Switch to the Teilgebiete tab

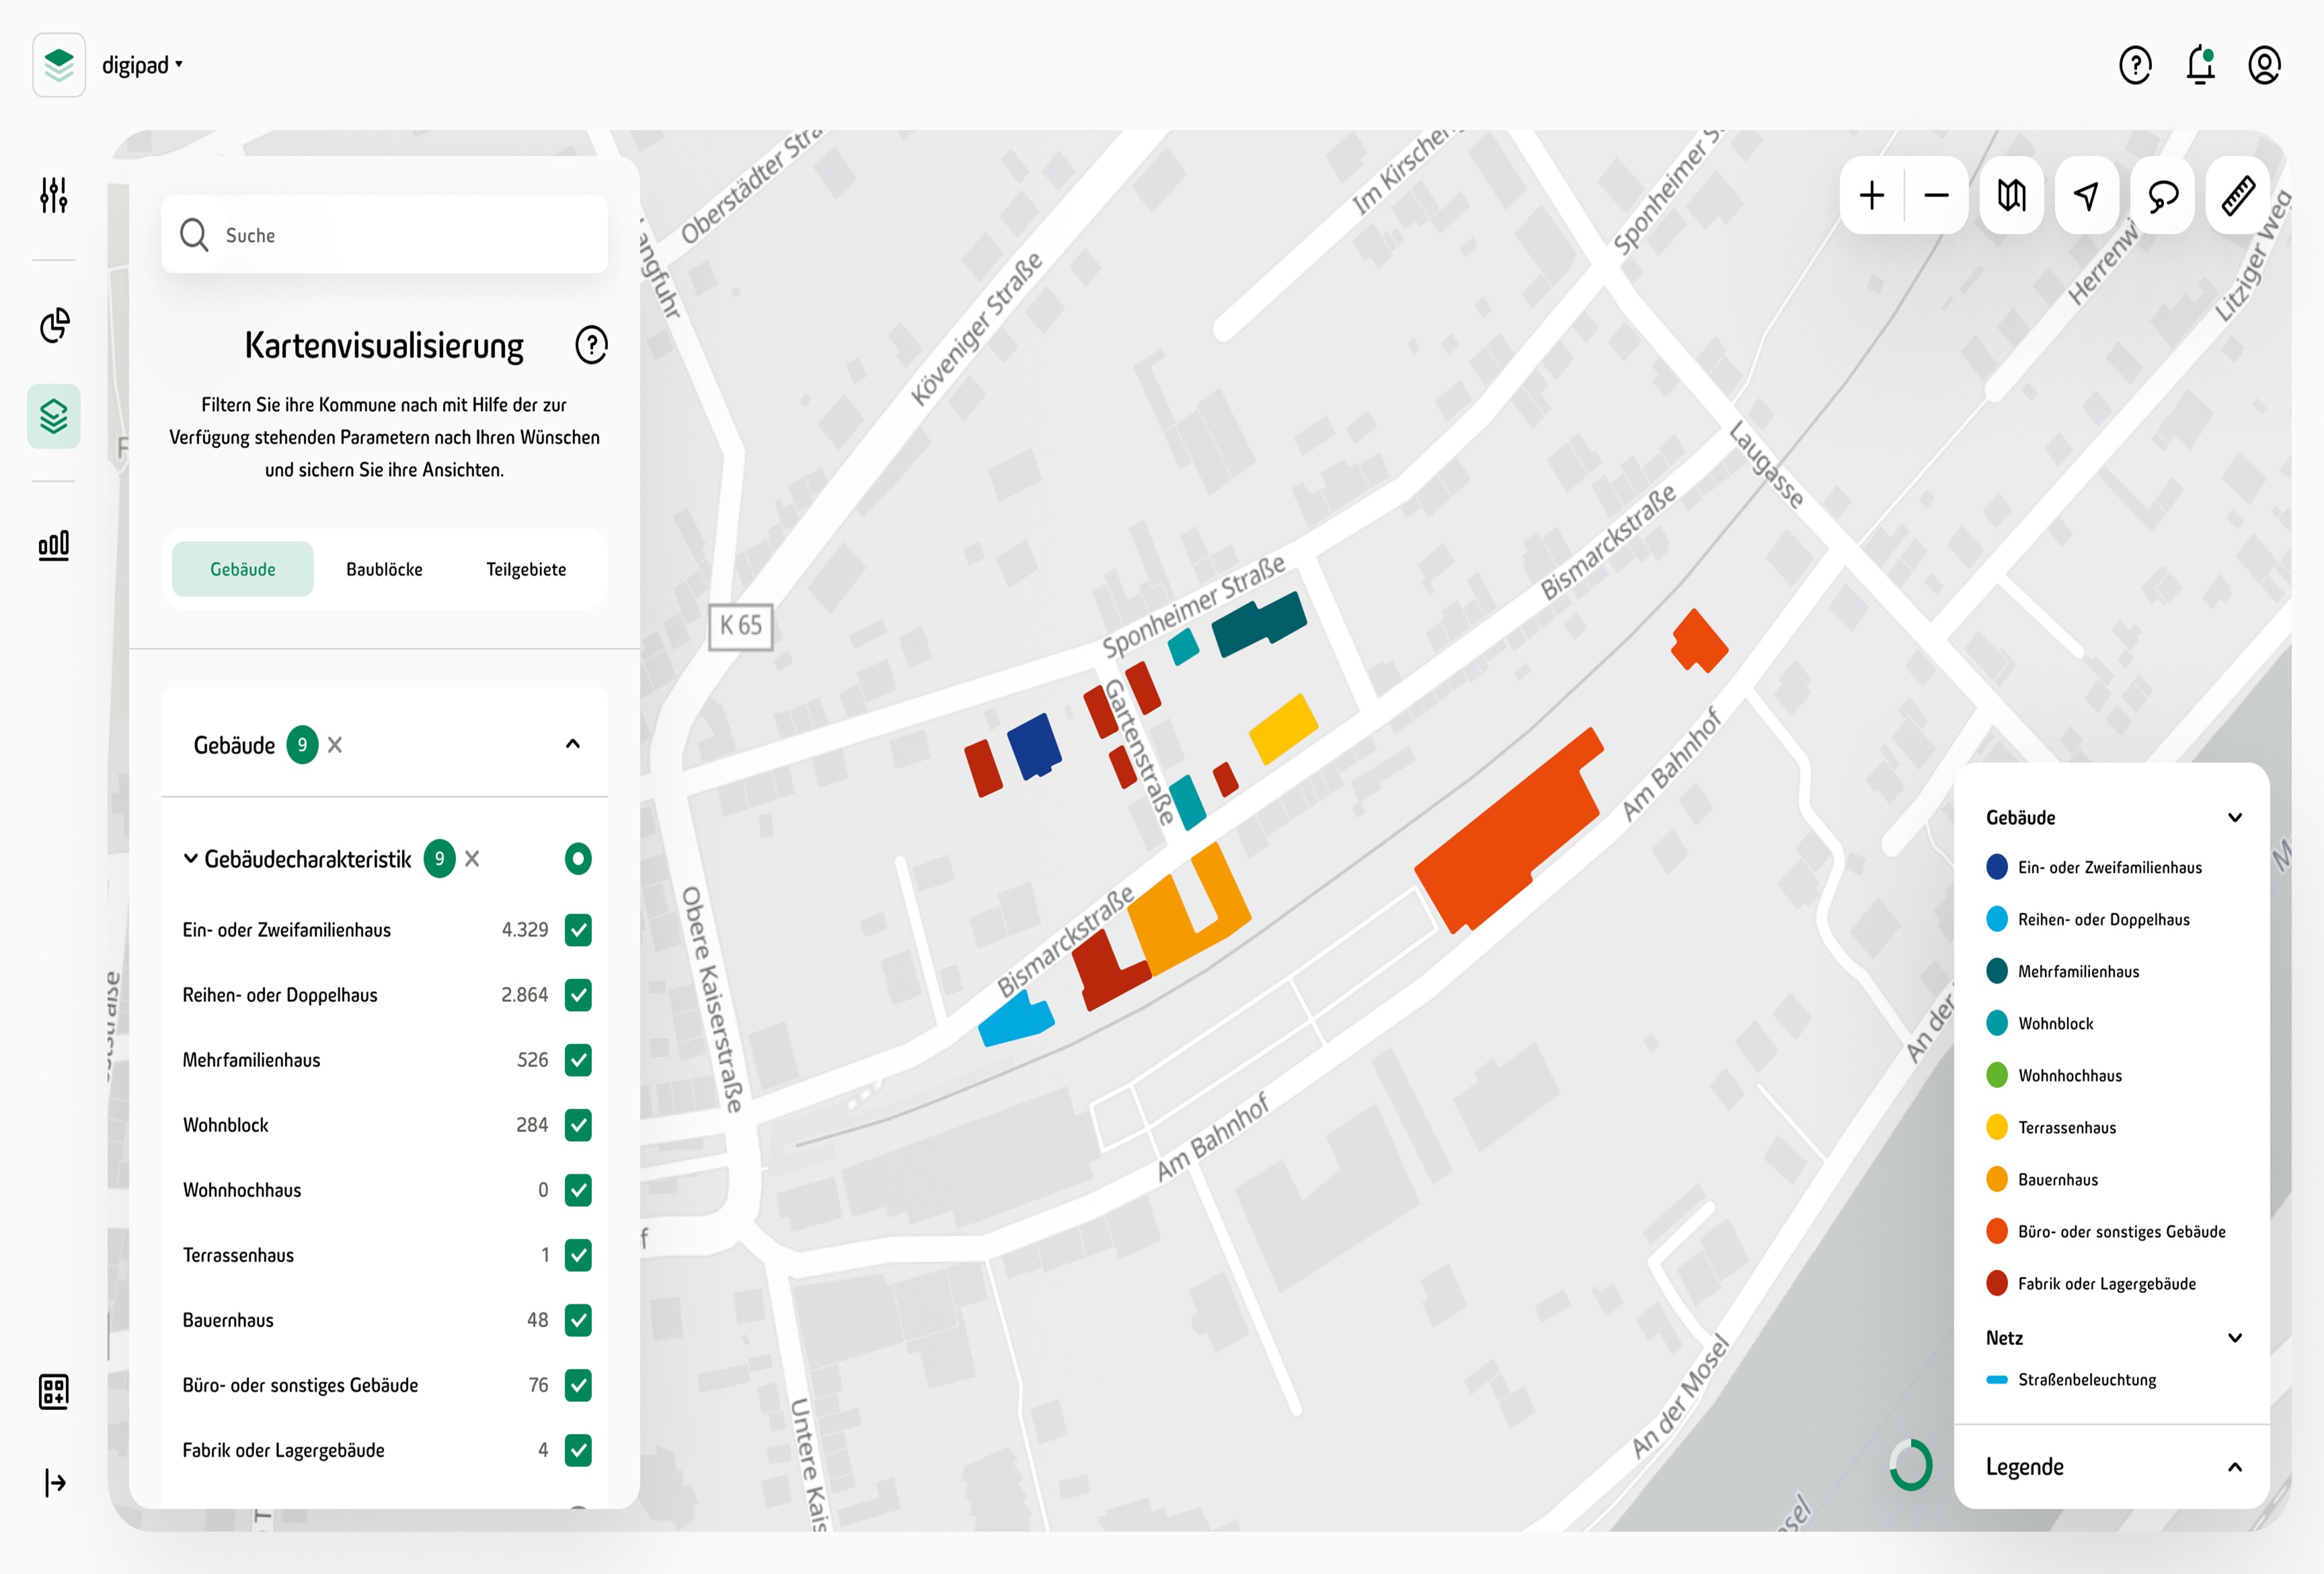526,569
